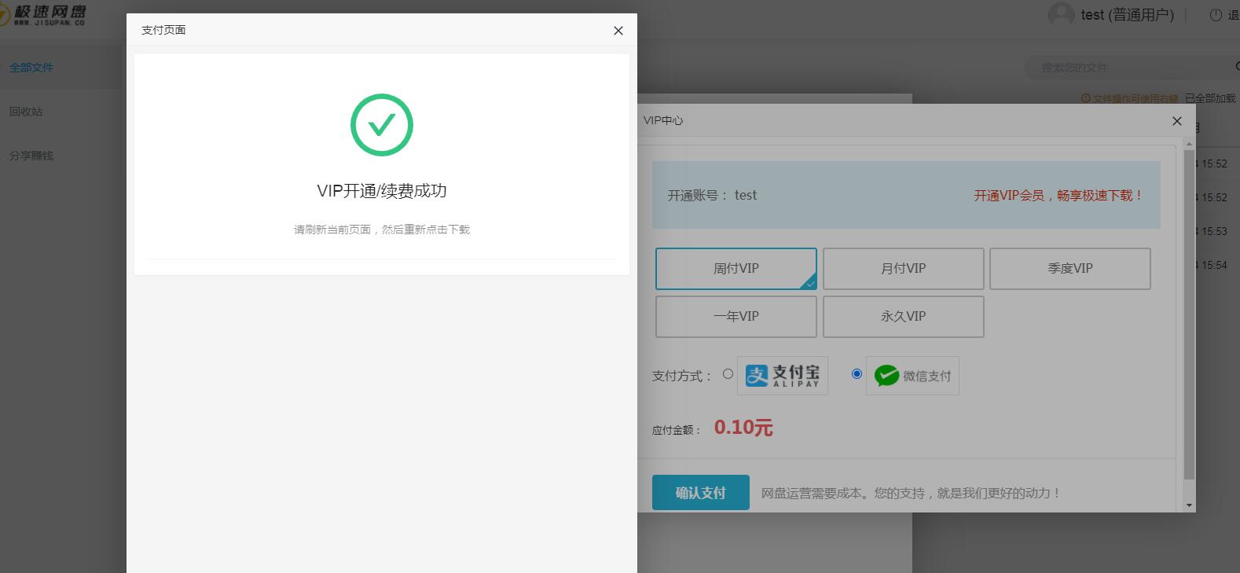This screenshot has width=1240, height=573.
Task: Click the 0.10元 amount due
Action: 743,428
